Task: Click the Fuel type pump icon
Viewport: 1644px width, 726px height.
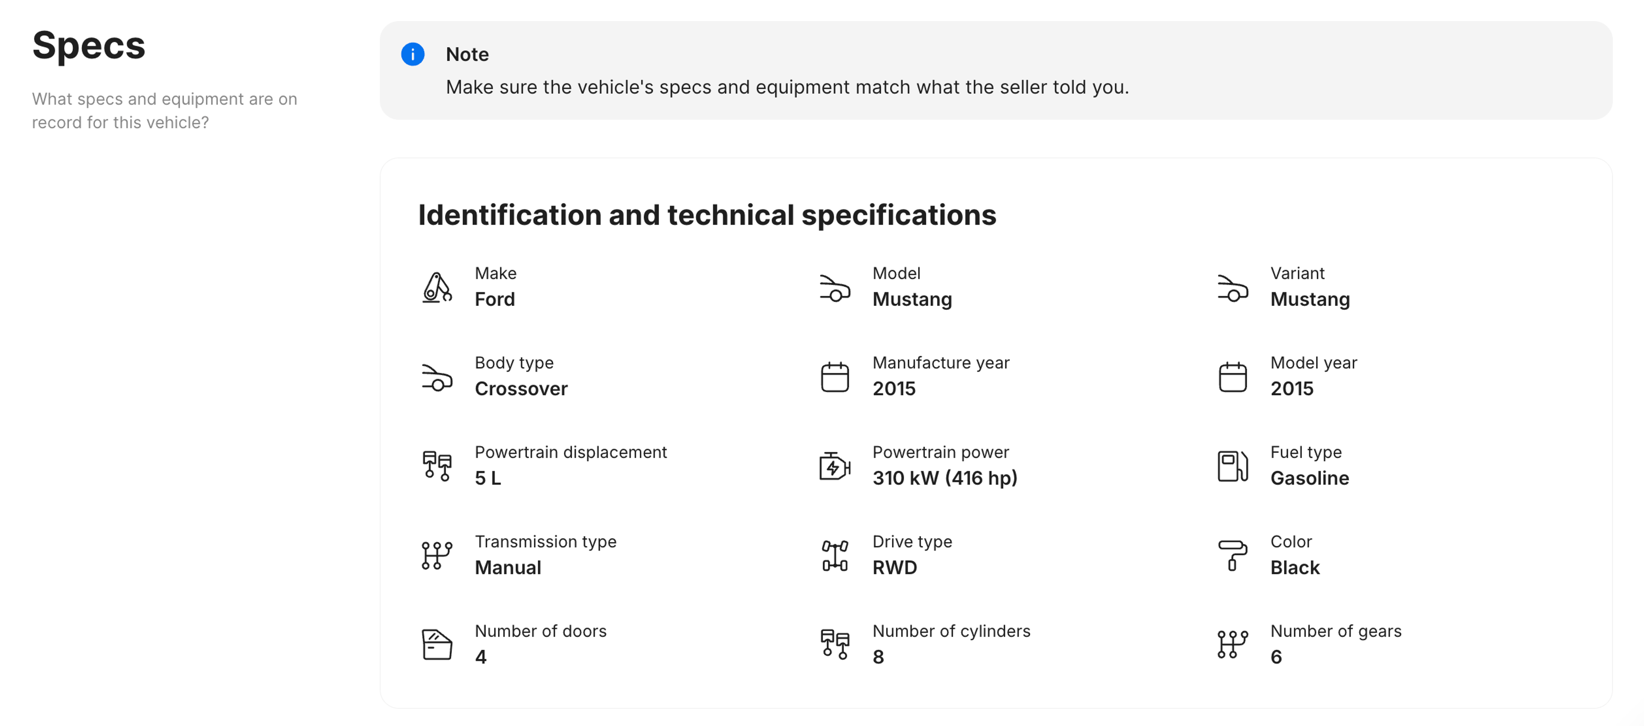Action: click(x=1233, y=466)
